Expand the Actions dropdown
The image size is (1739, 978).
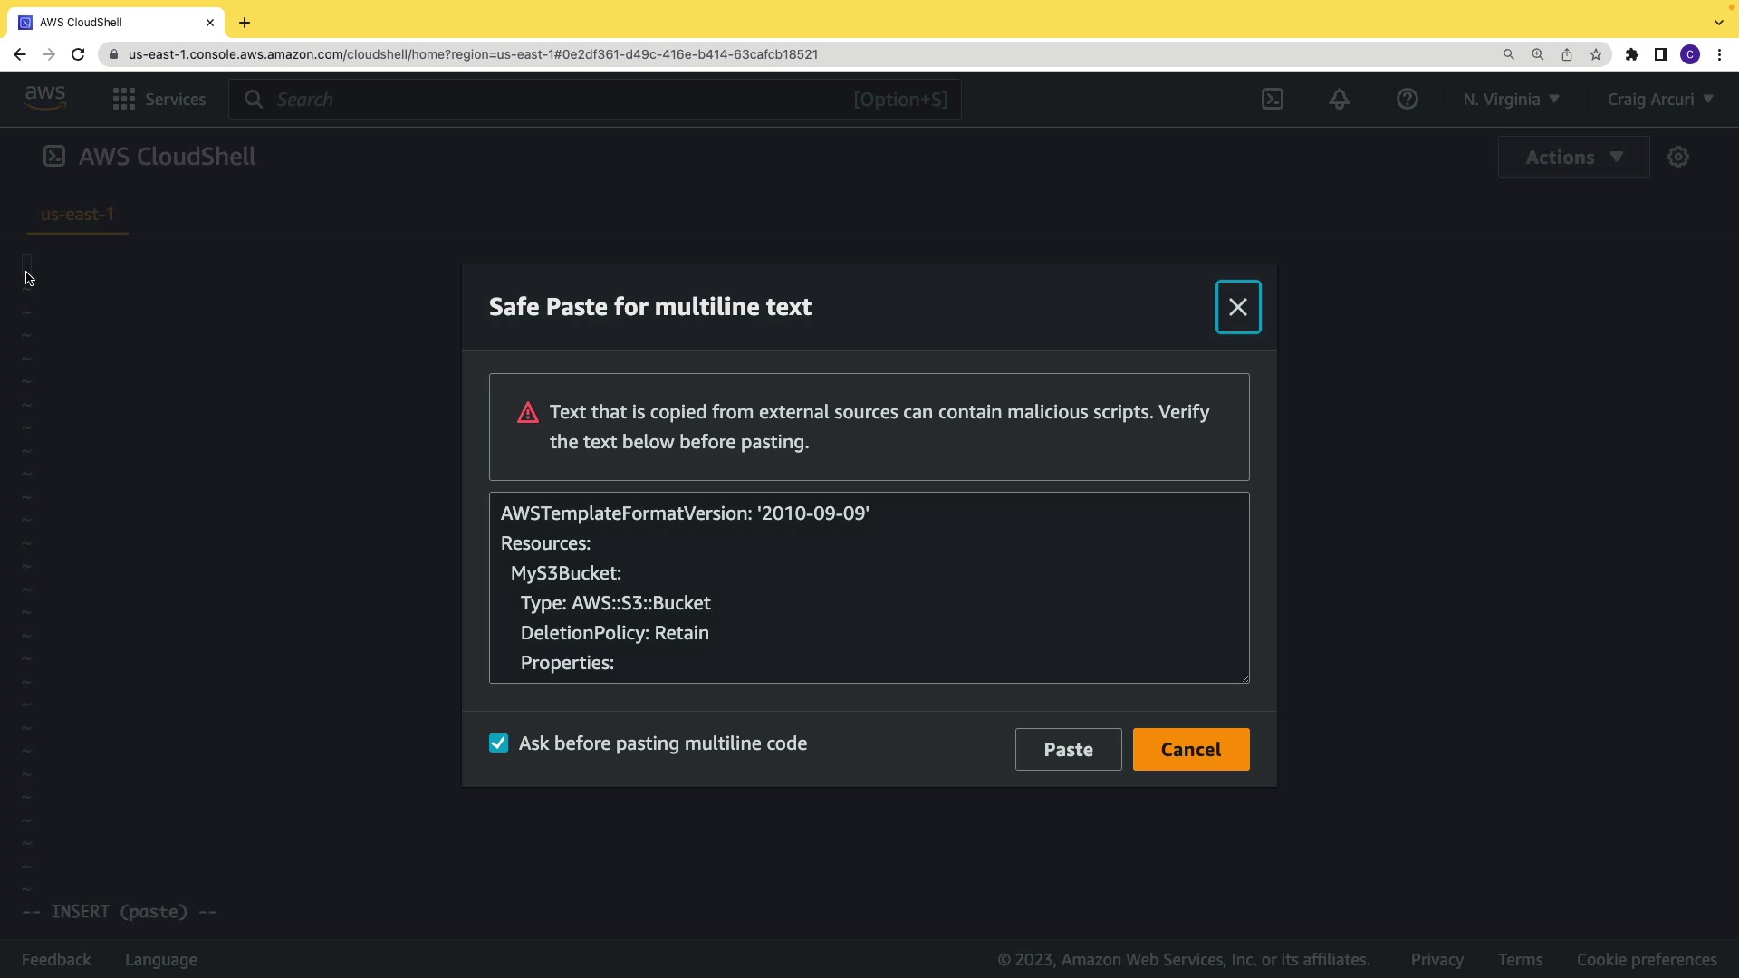[x=1573, y=158]
